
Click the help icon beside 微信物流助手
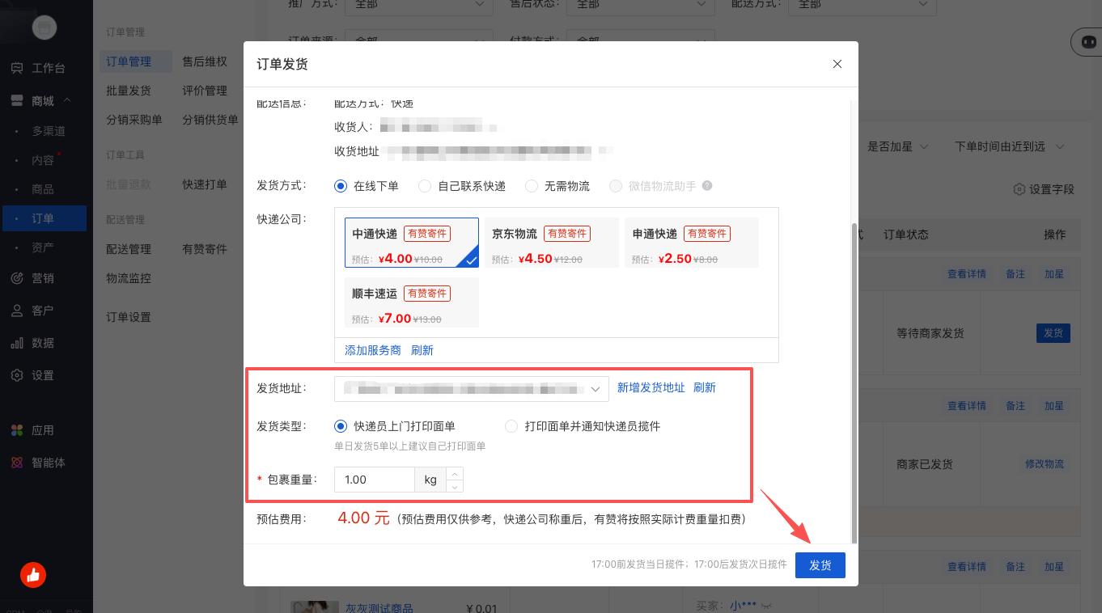[707, 186]
